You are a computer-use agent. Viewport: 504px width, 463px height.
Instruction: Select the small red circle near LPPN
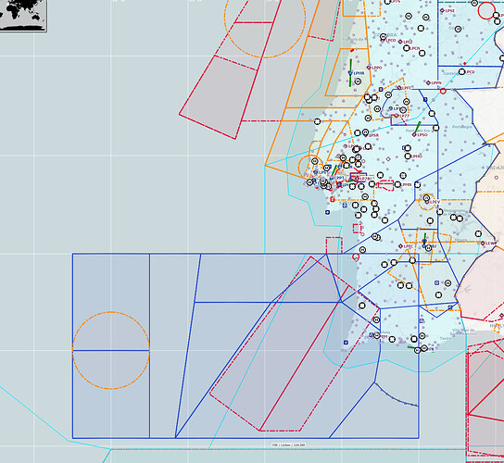(x=443, y=92)
